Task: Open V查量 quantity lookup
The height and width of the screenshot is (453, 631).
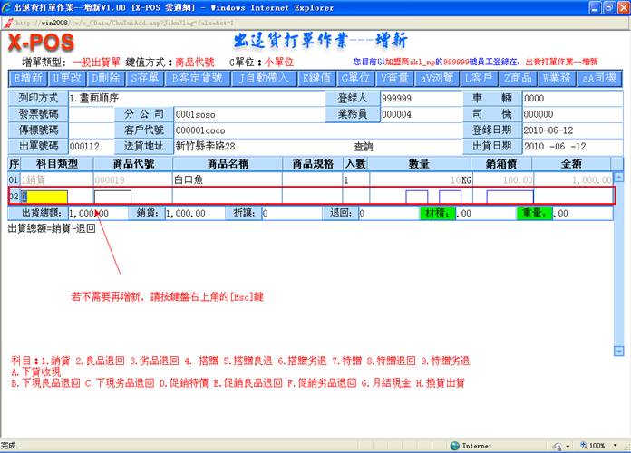Action: (394, 79)
